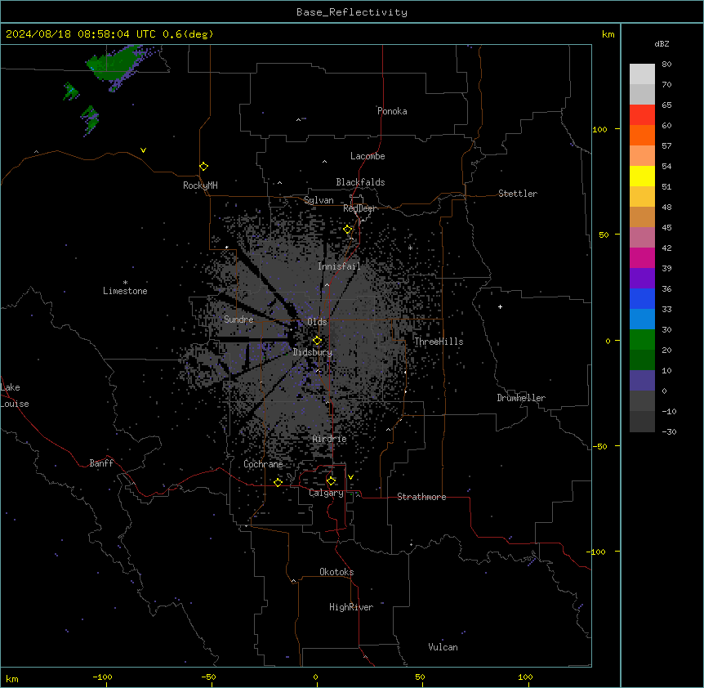Click the yellow diamond marker under Cochrane
Image resolution: width=704 pixels, height=688 pixels.
pos(278,482)
